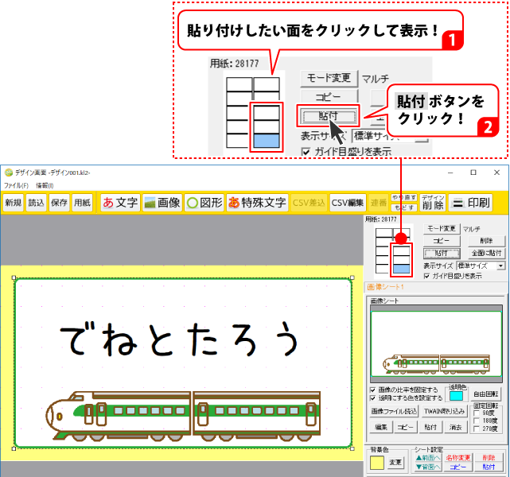Click the red 名称変更 button

tap(458, 458)
